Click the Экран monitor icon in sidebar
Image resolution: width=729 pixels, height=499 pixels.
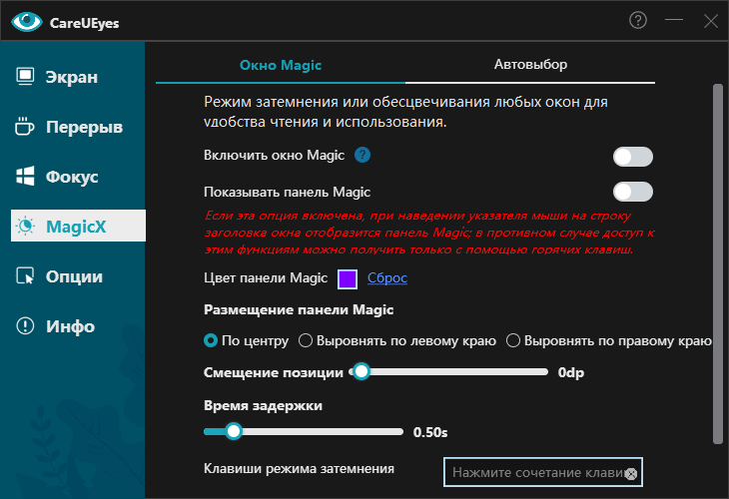point(26,77)
